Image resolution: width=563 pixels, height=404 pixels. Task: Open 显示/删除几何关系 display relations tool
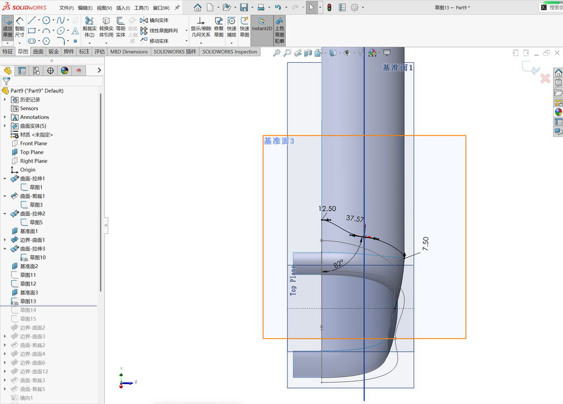[x=201, y=28]
